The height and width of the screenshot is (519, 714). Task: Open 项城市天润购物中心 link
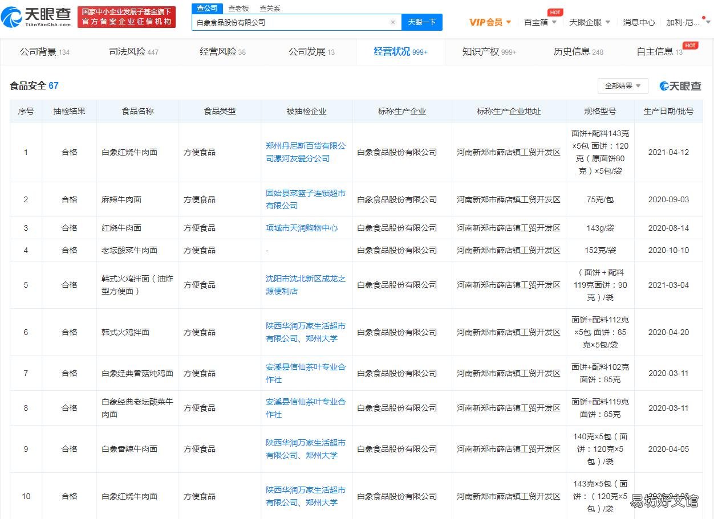[302, 228]
